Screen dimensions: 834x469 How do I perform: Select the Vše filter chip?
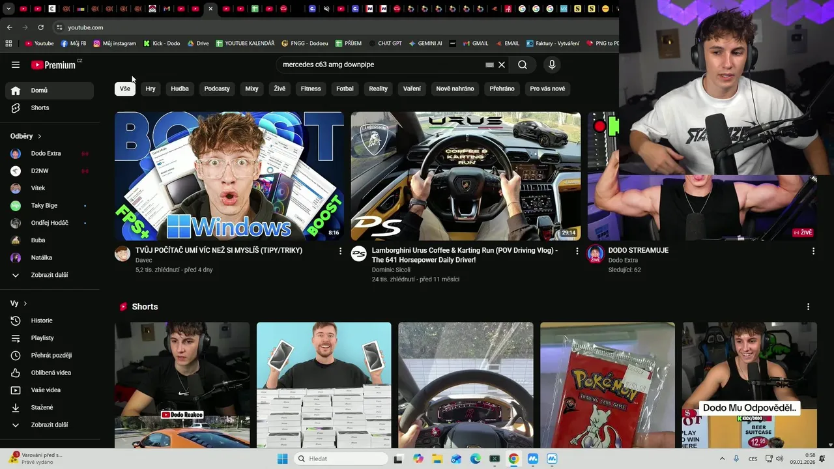click(x=125, y=89)
